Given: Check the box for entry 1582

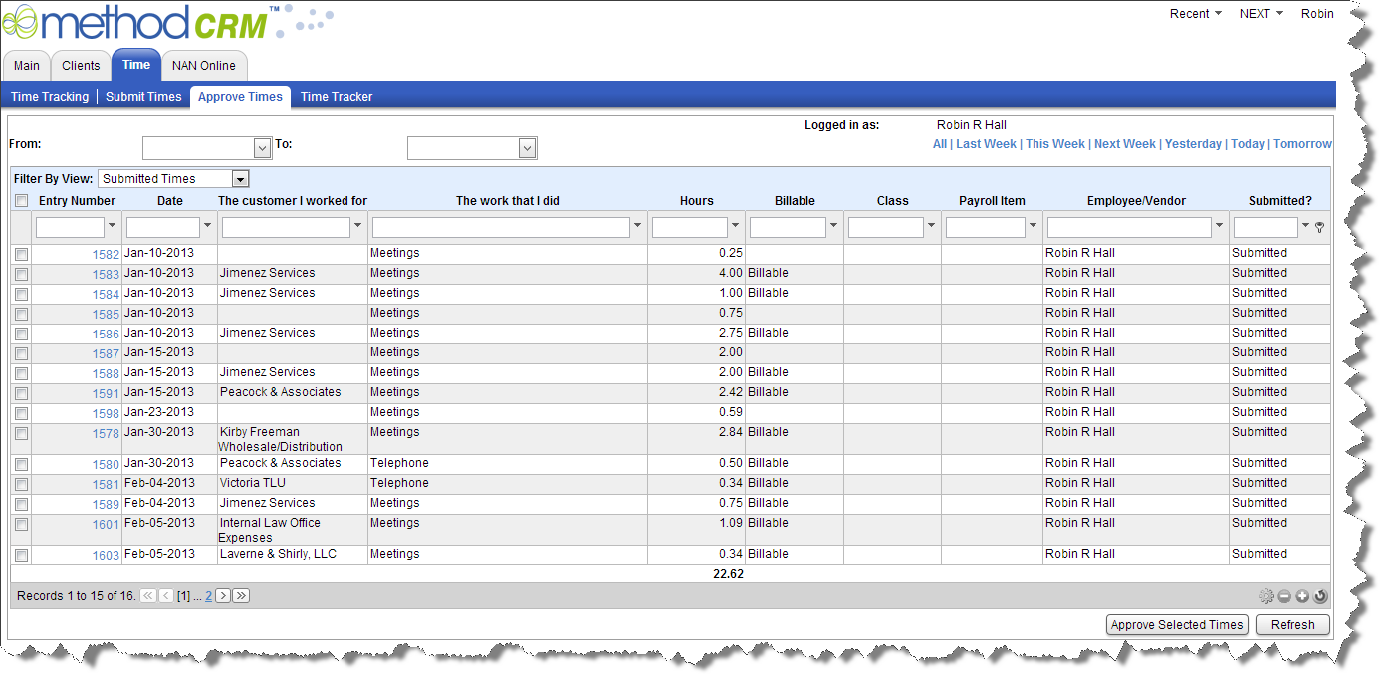Looking at the screenshot, I should [22, 254].
